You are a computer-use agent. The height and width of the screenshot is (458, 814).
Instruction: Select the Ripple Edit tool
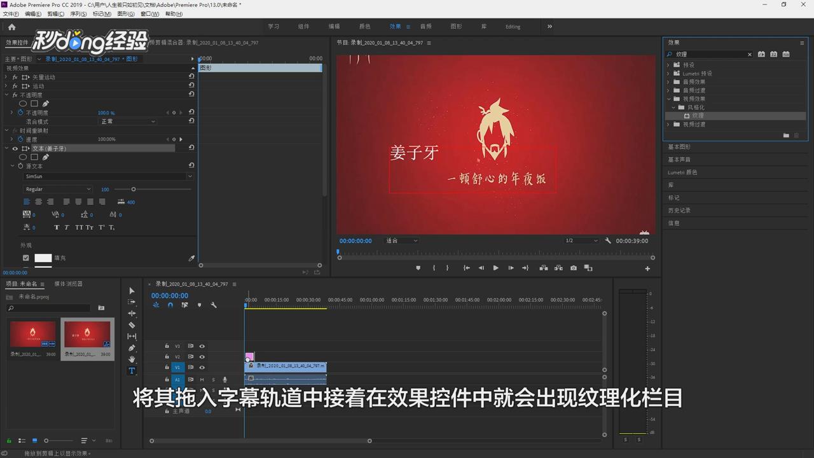tap(132, 314)
